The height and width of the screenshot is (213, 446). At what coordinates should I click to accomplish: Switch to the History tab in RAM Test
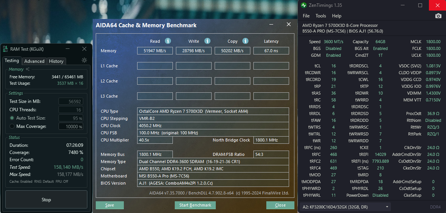56,61
